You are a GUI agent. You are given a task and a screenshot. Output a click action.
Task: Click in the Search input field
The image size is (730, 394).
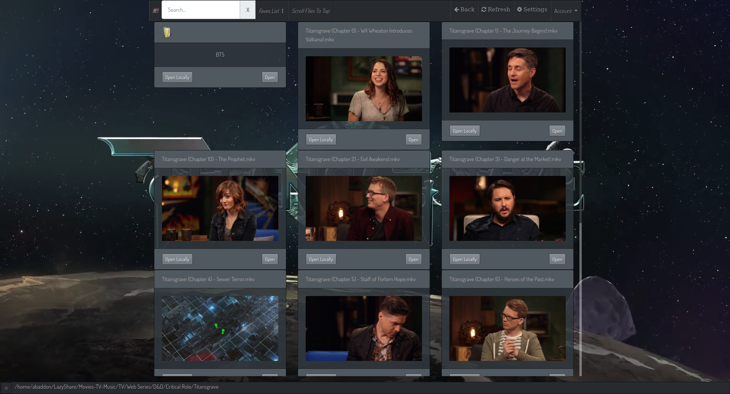coord(201,10)
